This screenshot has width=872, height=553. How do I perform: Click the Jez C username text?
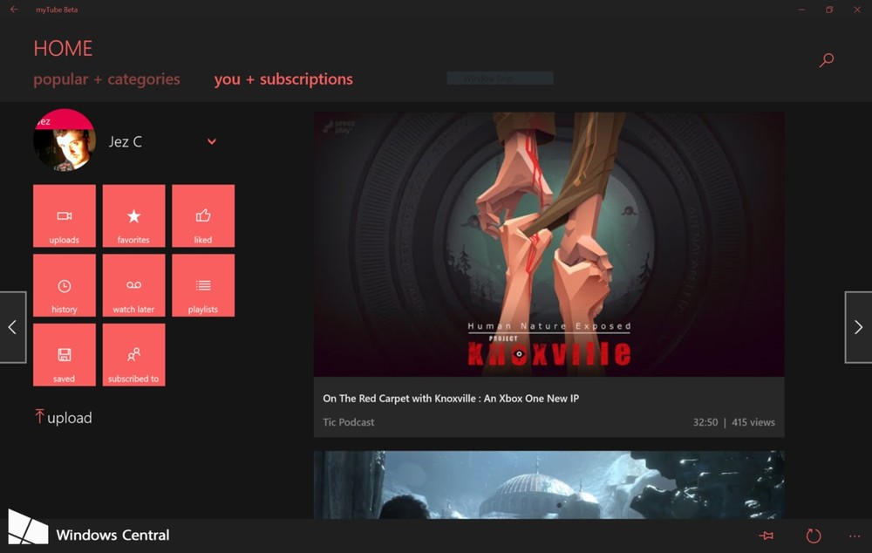pos(125,142)
